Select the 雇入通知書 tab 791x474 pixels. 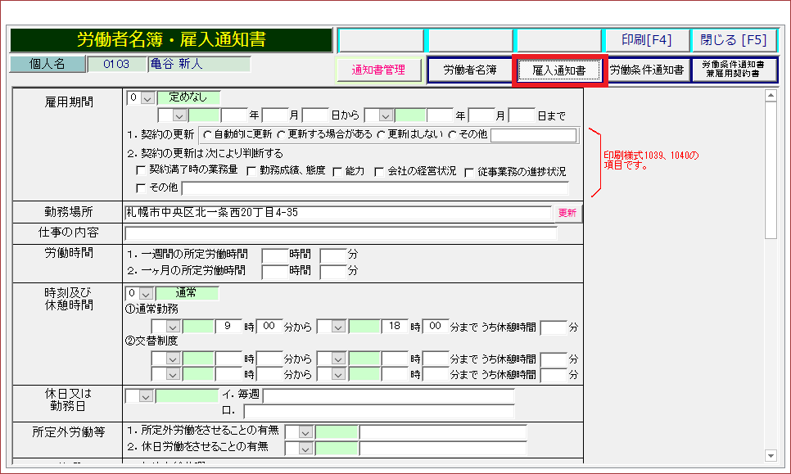[x=558, y=71]
